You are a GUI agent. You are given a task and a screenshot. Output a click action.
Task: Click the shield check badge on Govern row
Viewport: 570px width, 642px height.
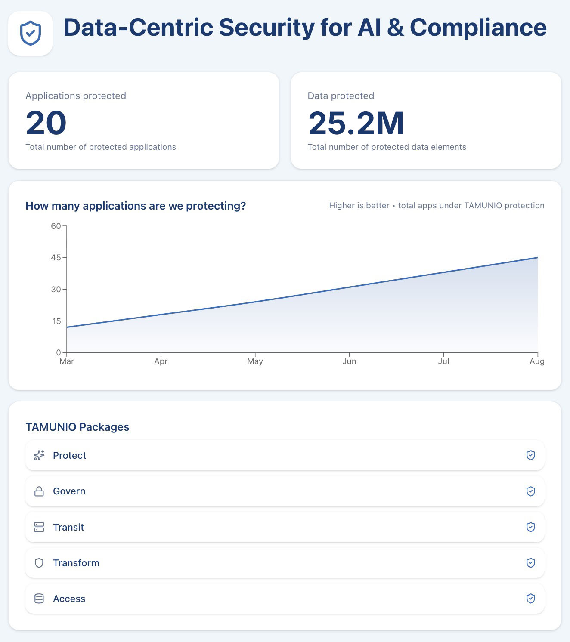[530, 491]
